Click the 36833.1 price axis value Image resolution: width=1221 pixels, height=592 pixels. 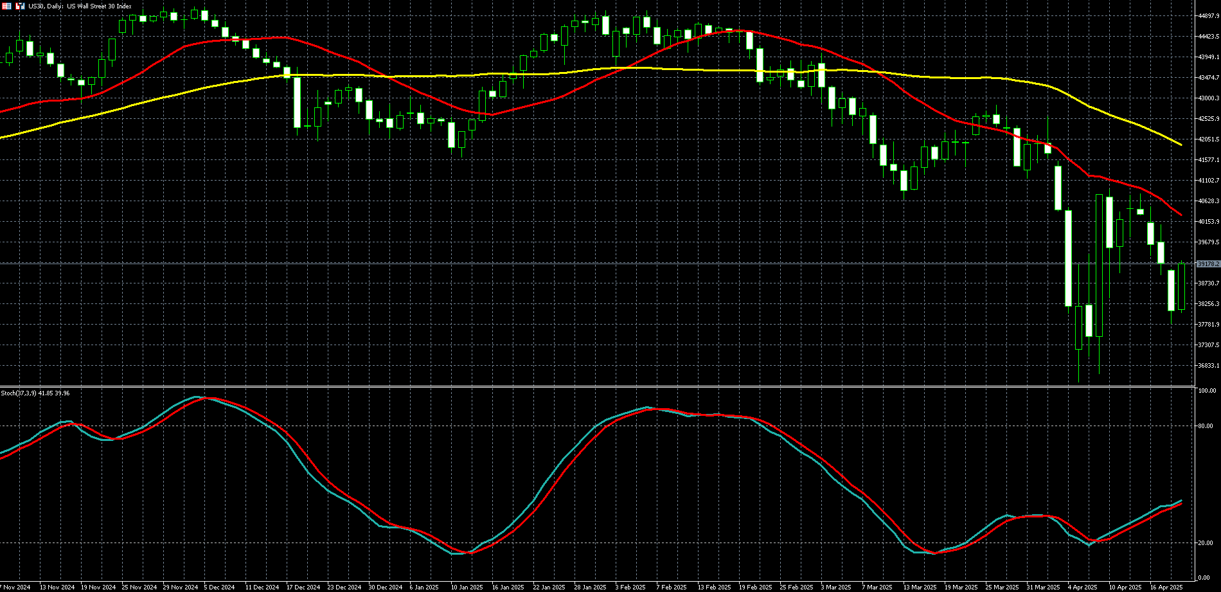1208,366
